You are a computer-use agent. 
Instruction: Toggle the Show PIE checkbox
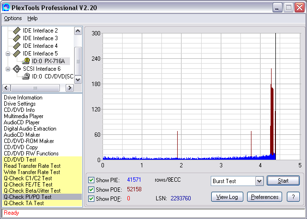(91, 180)
